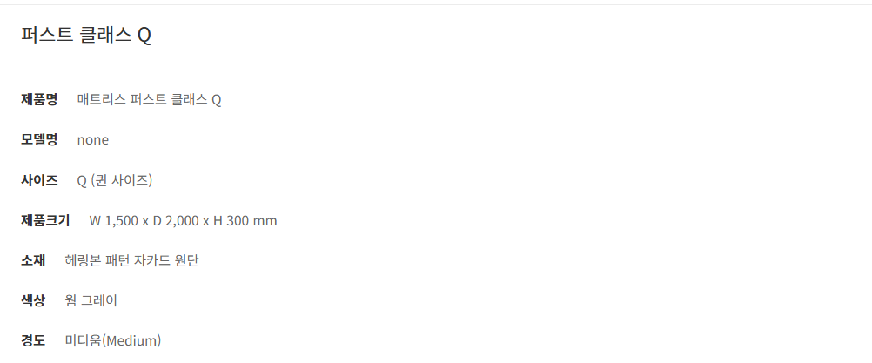Select the 경도 field label
872x363 pixels.
click(x=33, y=340)
